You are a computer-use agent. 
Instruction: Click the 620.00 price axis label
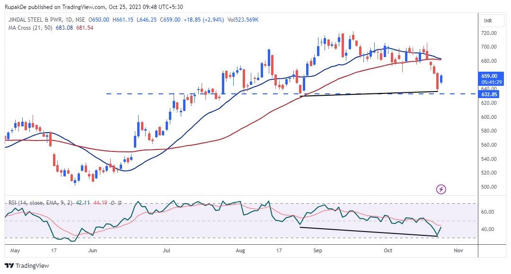pos(489,103)
